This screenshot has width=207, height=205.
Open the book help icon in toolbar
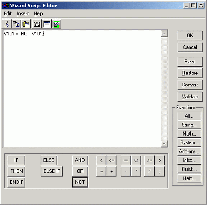[37, 24]
